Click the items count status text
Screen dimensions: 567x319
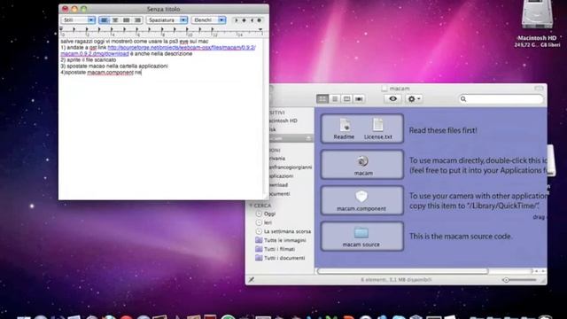(x=396, y=280)
